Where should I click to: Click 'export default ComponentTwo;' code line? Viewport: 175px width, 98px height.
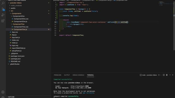point(71,35)
